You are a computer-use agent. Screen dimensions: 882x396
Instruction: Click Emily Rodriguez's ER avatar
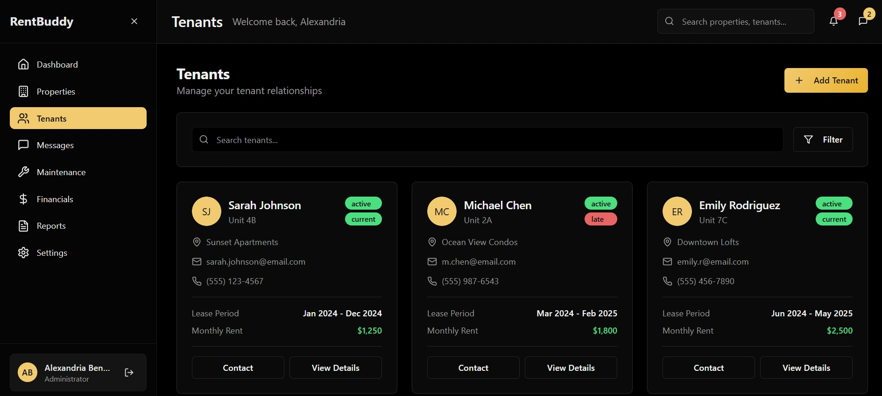tap(677, 212)
